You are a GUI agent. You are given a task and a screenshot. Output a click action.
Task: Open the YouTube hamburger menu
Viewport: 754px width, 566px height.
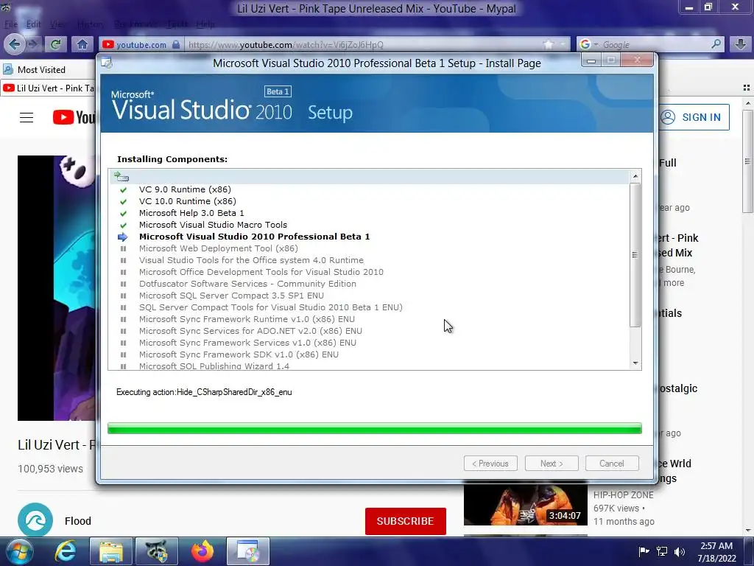point(27,117)
